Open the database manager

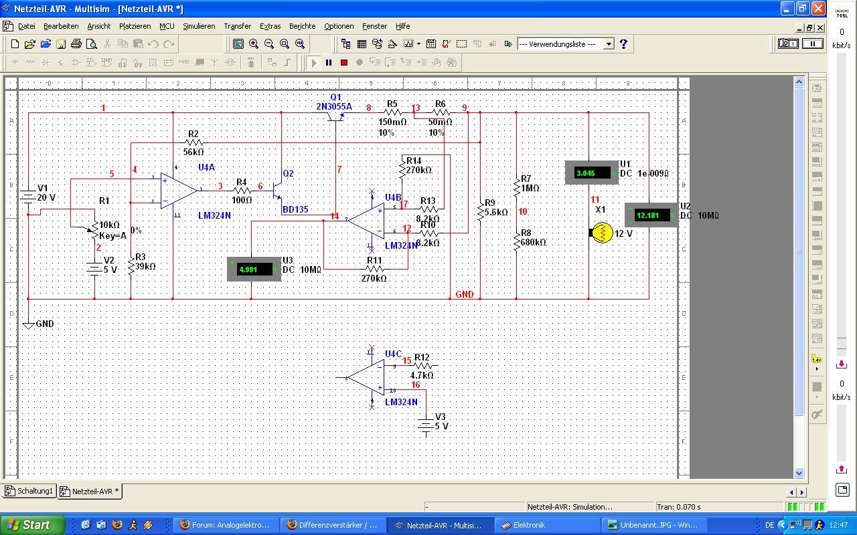point(377,44)
